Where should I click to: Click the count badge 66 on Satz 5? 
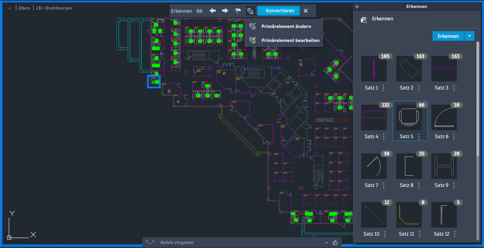pos(422,105)
